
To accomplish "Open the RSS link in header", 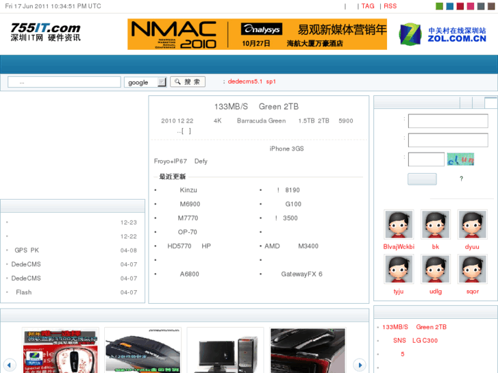I will (390, 6).
